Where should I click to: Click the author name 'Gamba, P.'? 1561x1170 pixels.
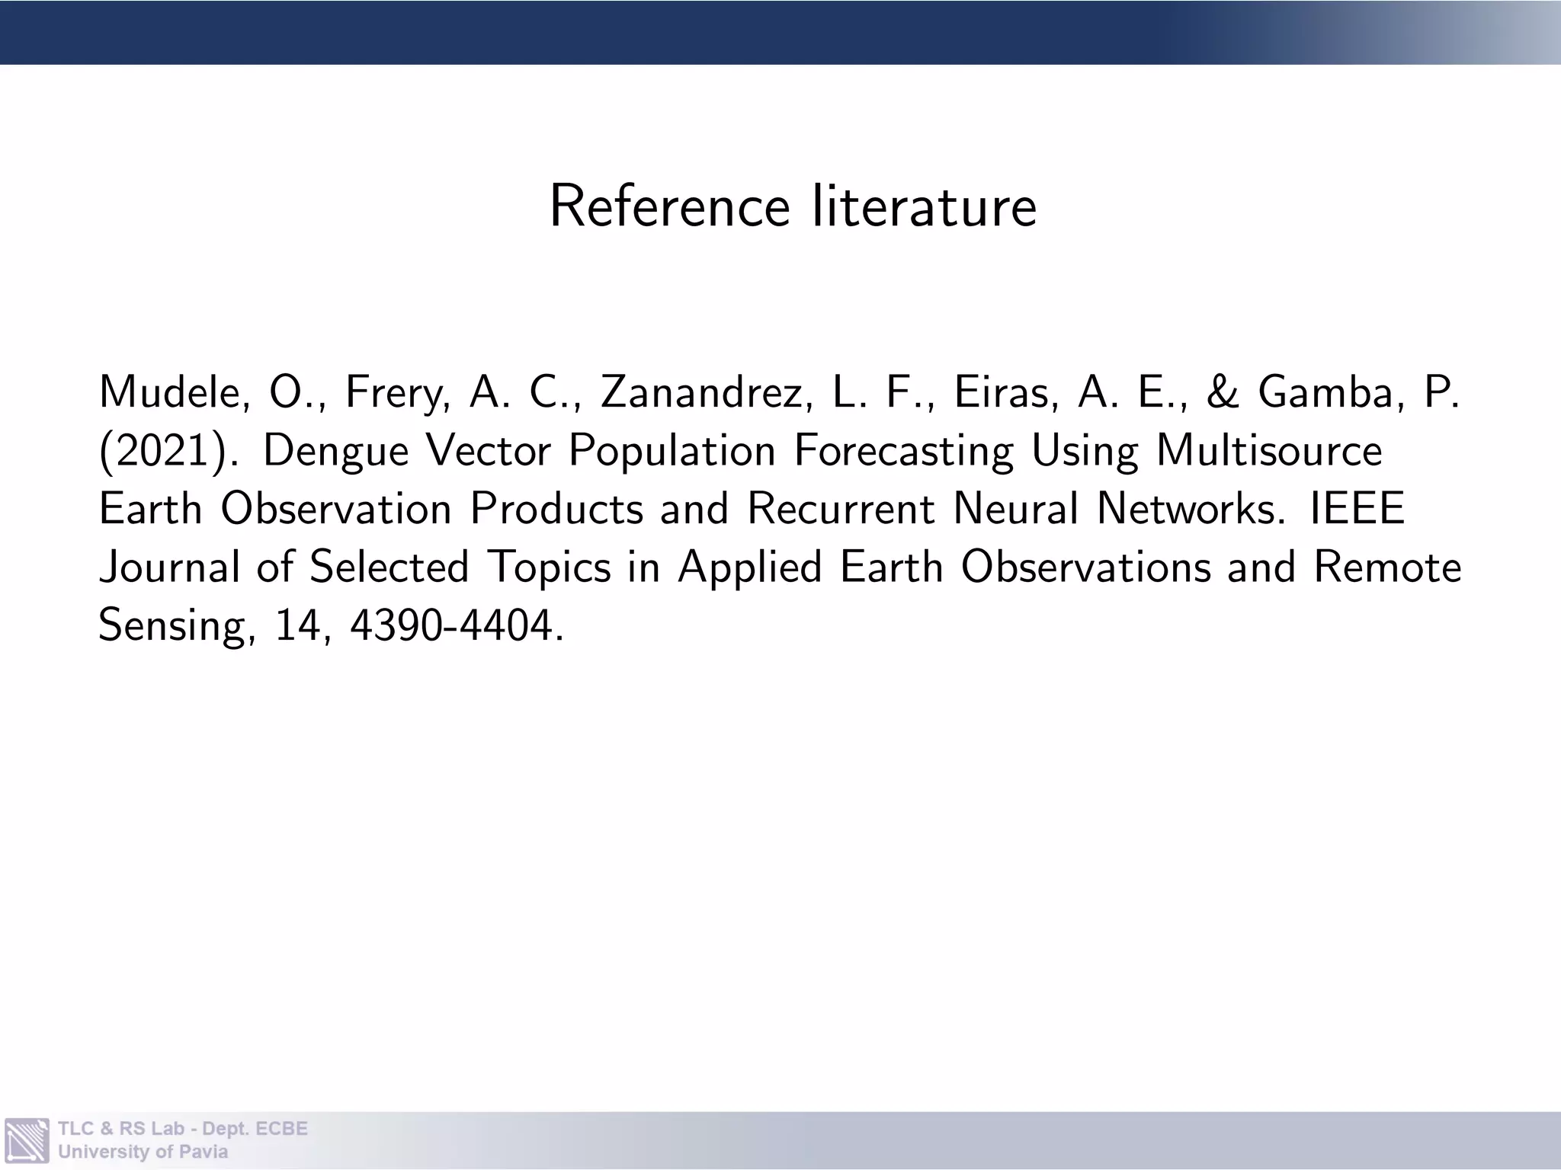1358,393
